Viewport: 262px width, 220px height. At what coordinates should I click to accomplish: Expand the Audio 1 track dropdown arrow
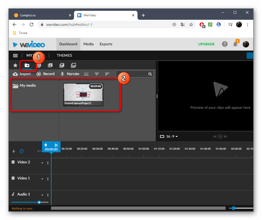[x=42, y=195]
